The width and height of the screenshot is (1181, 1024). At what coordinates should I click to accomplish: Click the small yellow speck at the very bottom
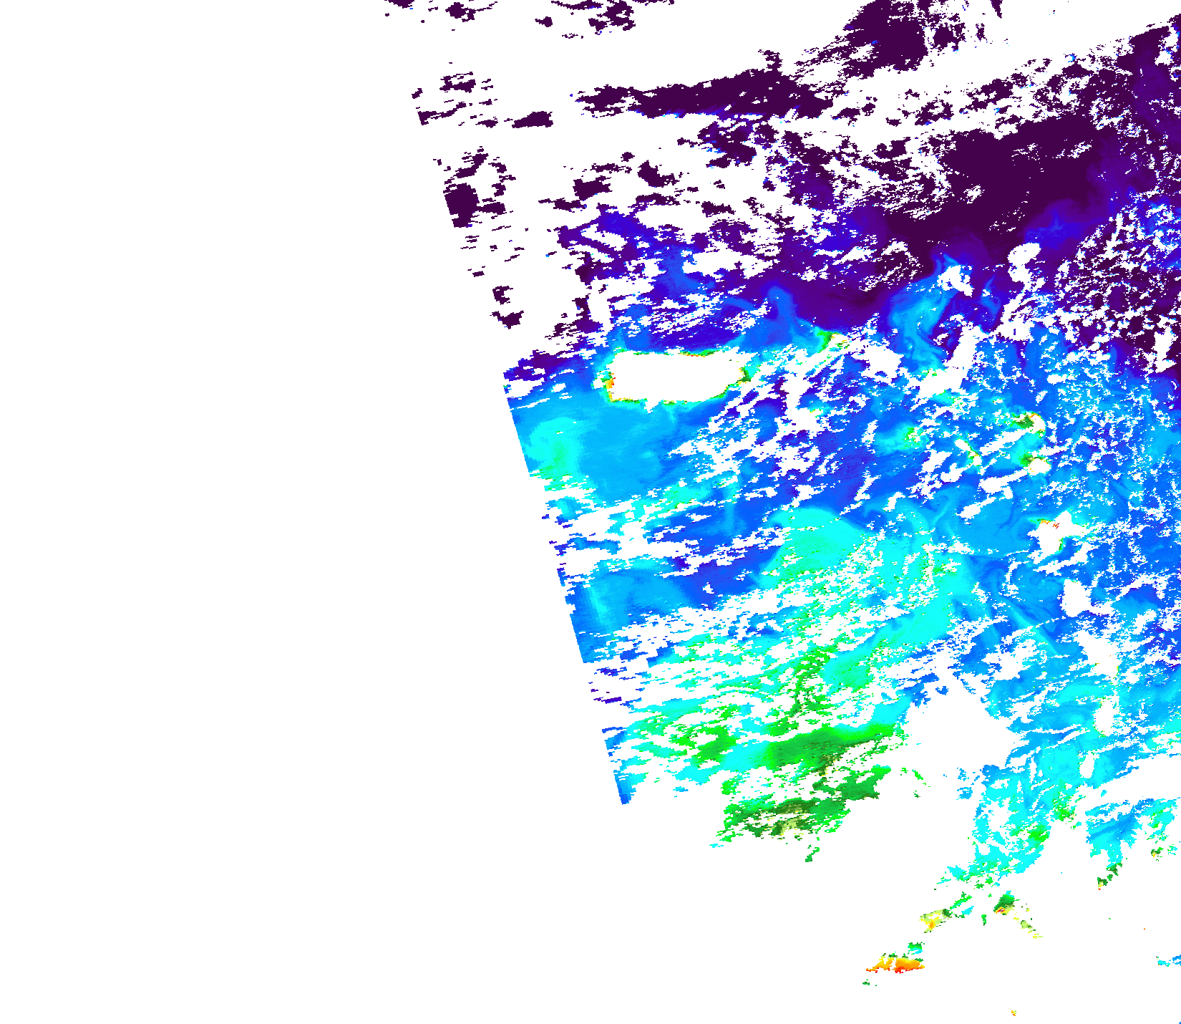pyautogui.click(x=1014, y=1013)
